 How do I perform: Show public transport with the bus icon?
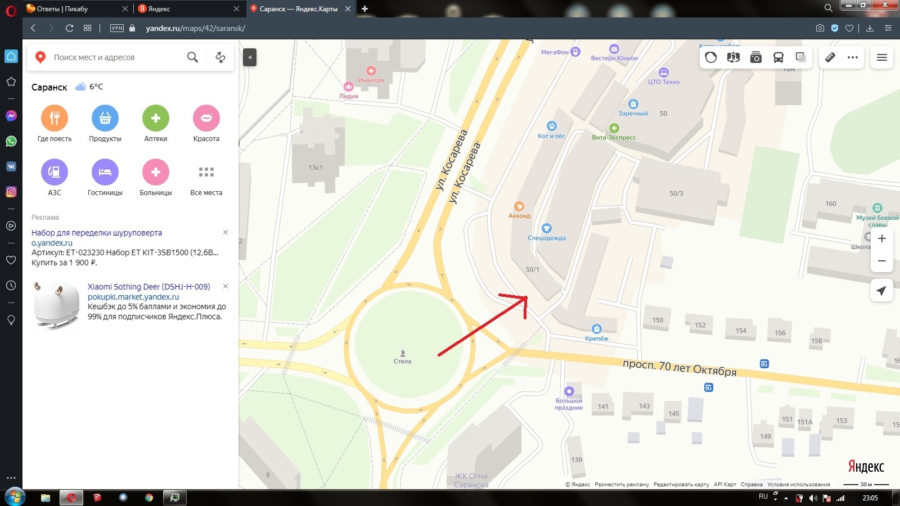coord(778,57)
